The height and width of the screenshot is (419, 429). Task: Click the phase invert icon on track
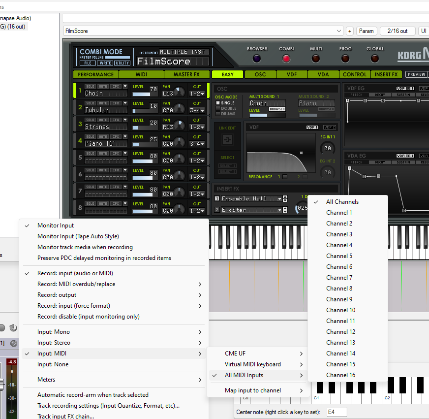[x=13, y=343]
